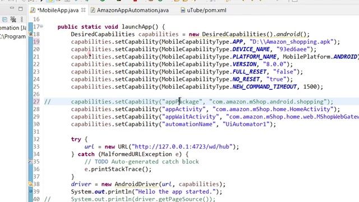The width and height of the screenshot is (359, 202).
Task: Click the "appWaitActivity" string on line 29
Action: pyautogui.click(x=191, y=117)
